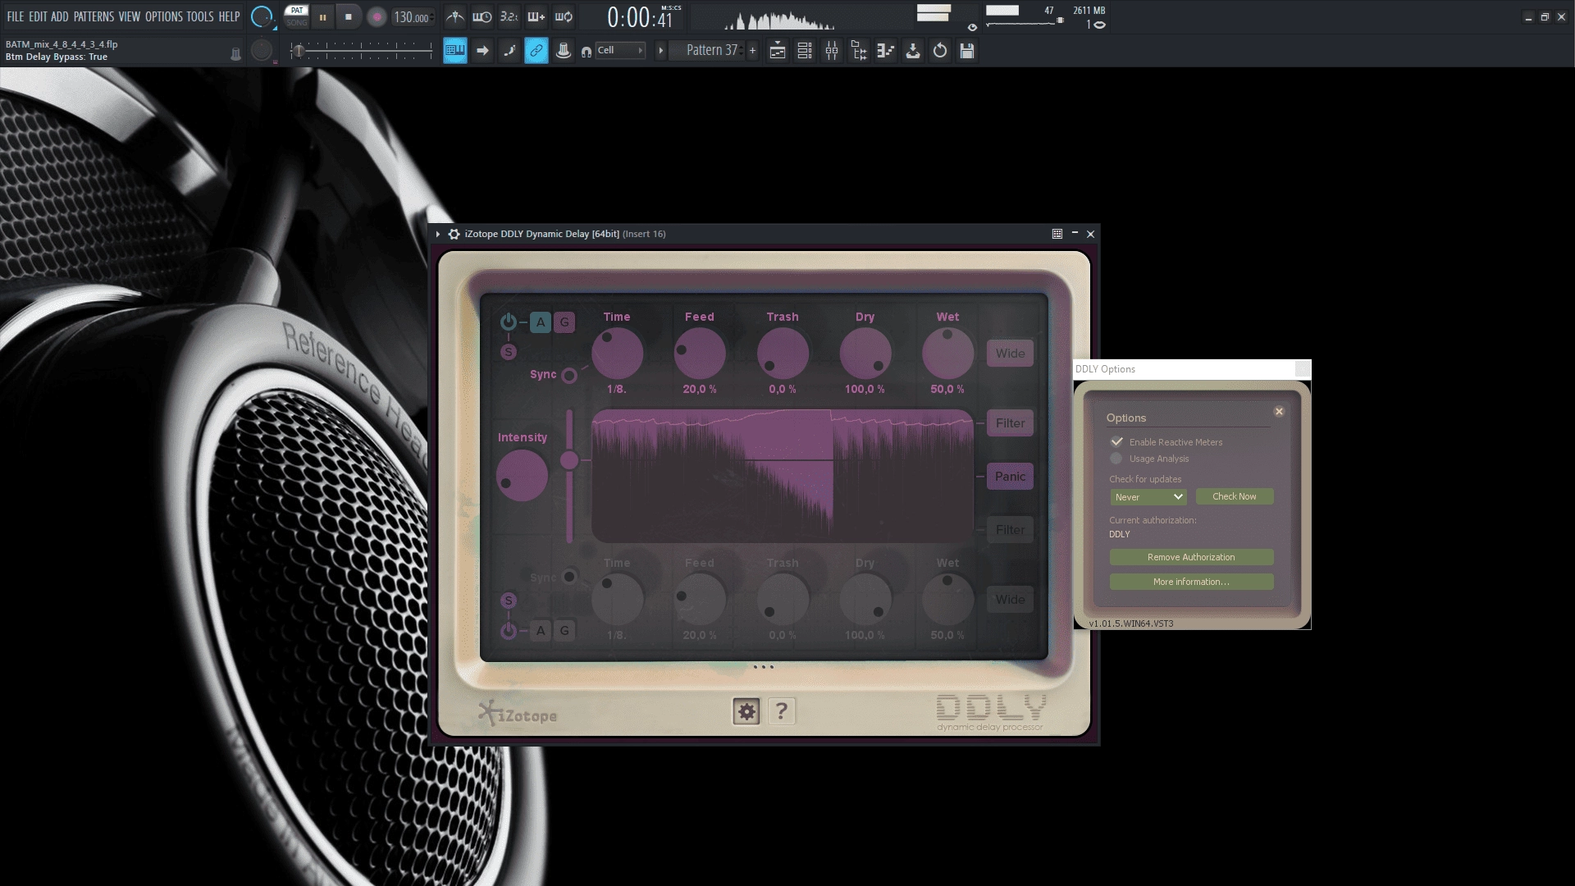This screenshot has height=886, width=1575.
Task: Open the plugin picker icon
Action: pyautogui.click(x=886, y=51)
